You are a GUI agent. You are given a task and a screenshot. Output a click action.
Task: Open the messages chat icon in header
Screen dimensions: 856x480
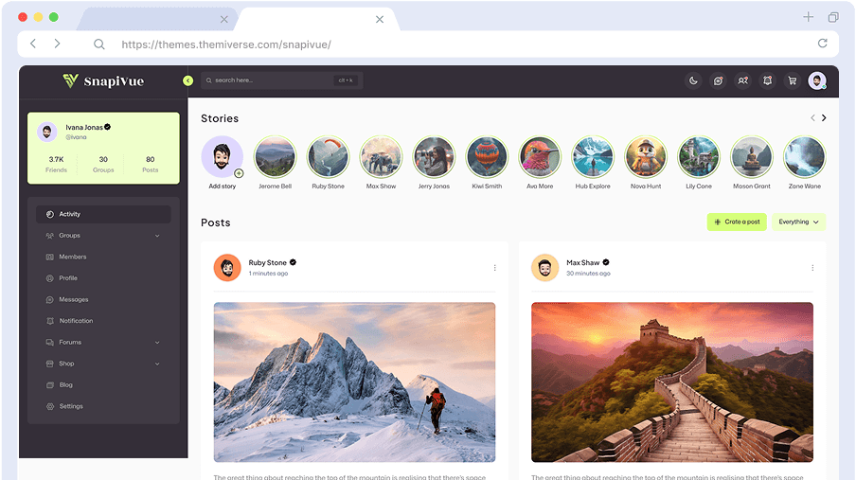pyautogui.click(x=718, y=80)
